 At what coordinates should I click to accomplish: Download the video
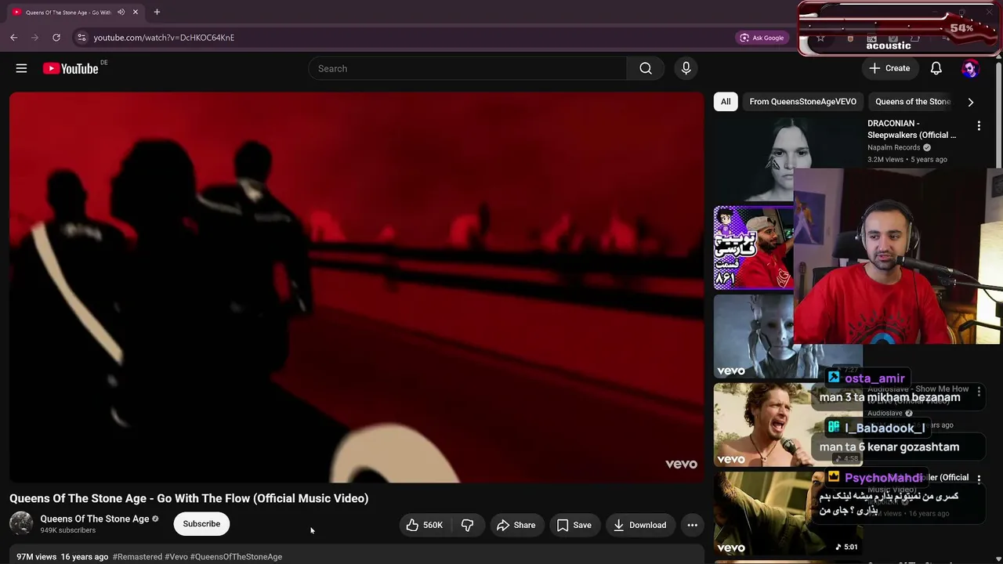click(639, 525)
